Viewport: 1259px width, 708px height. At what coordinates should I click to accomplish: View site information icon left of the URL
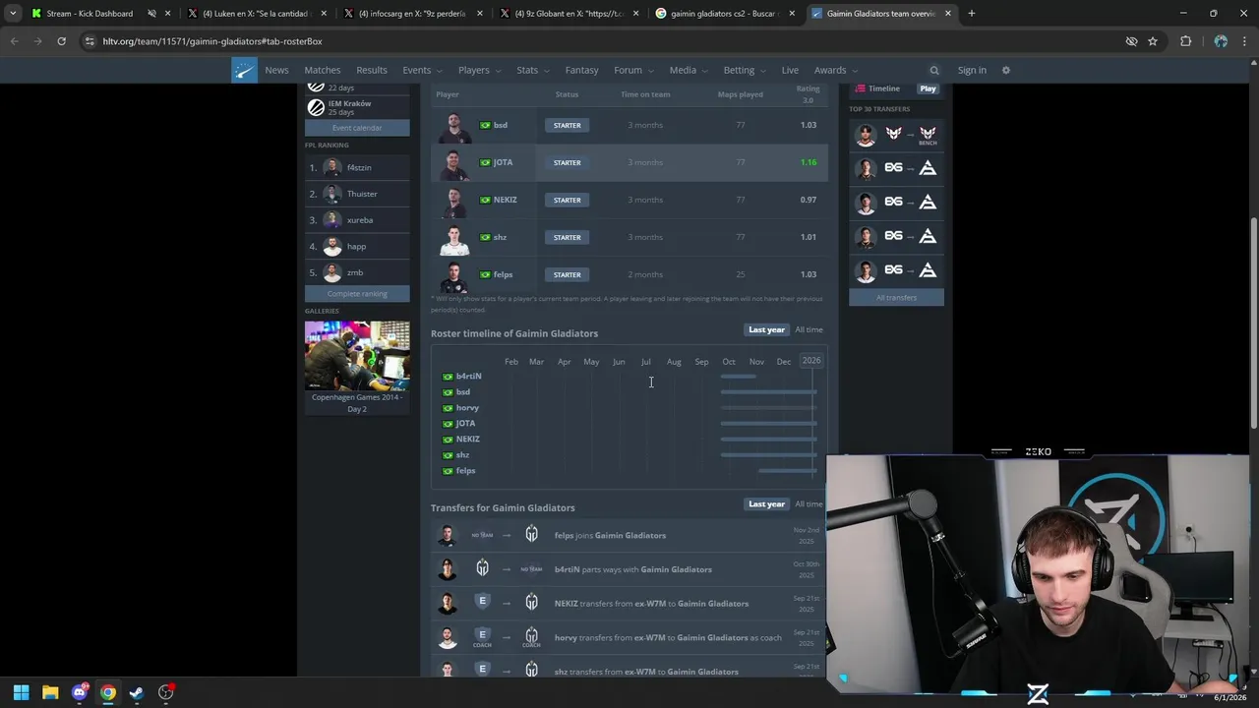[x=90, y=41]
